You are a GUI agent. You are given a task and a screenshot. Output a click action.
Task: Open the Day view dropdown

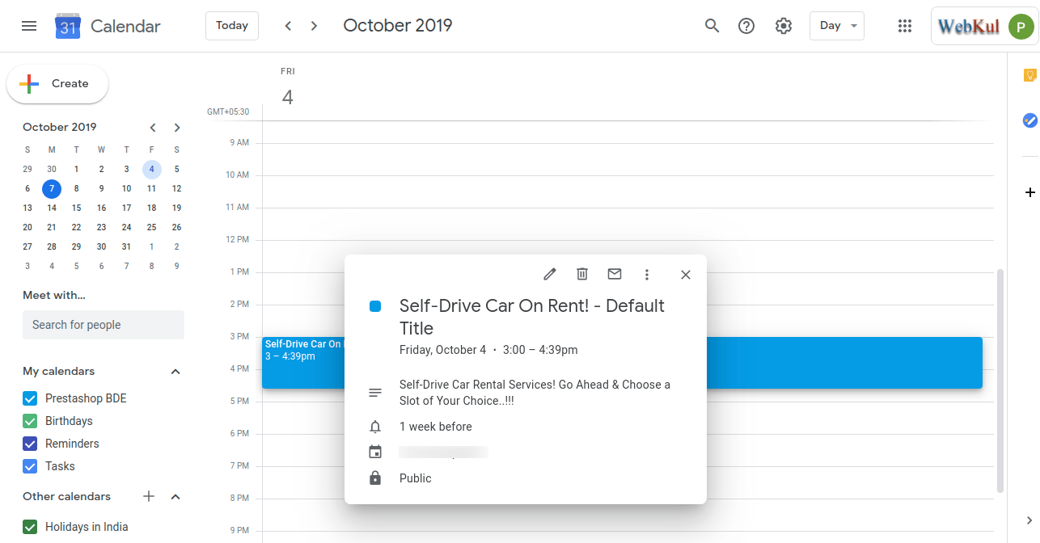point(836,26)
